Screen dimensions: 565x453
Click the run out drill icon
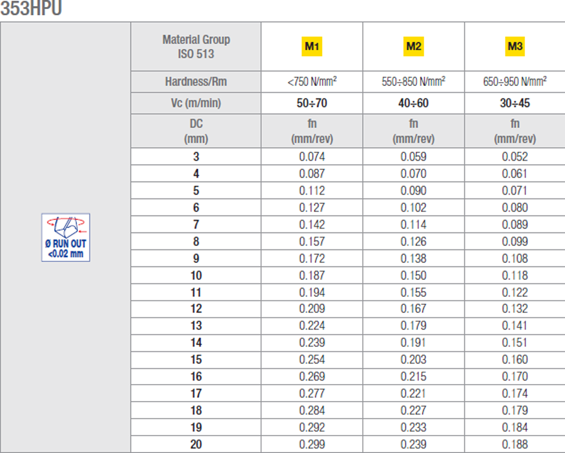point(66,238)
